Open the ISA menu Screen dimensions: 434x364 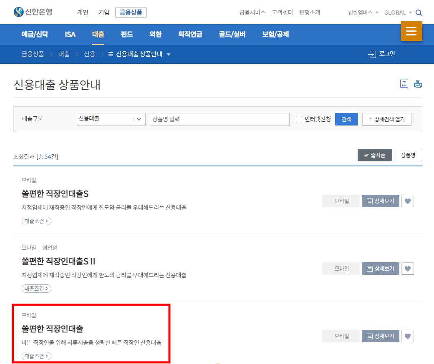(70, 34)
